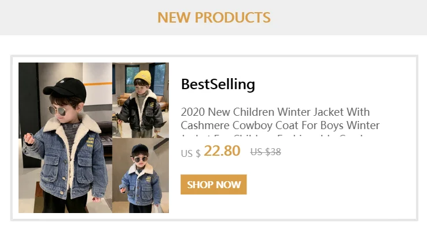Click the yellow beanie hat in the photo
Image resolution: width=427 pixels, height=242 pixels.
142,76
